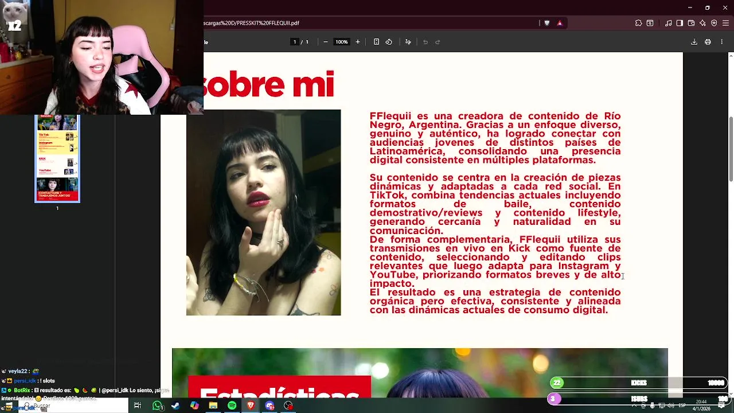The width and height of the screenshot is (734, 413).
Task: Open WhatsApp from the taskbar
Action: coord(157,406)
